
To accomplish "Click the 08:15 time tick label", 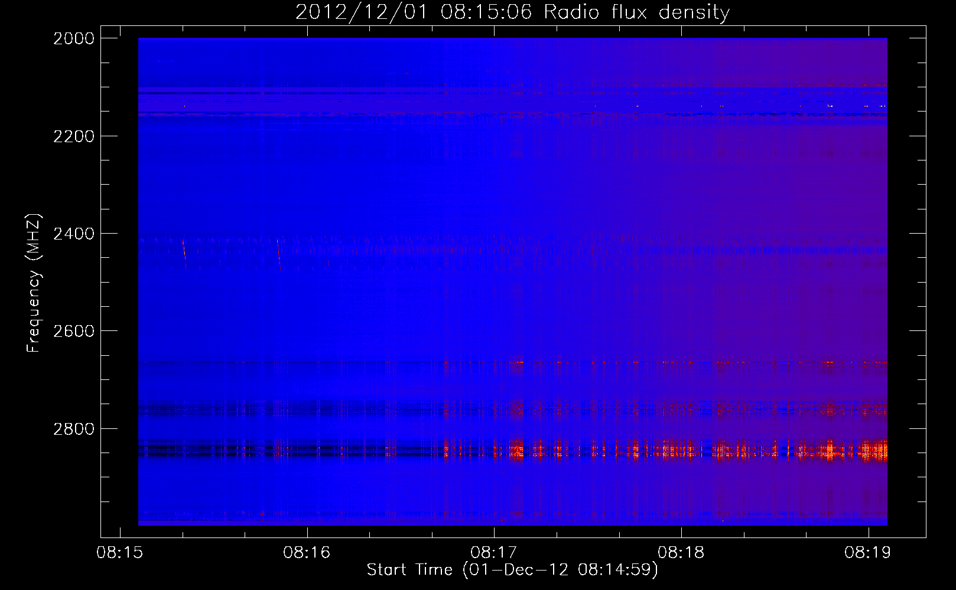I will (x=120, y=553).
